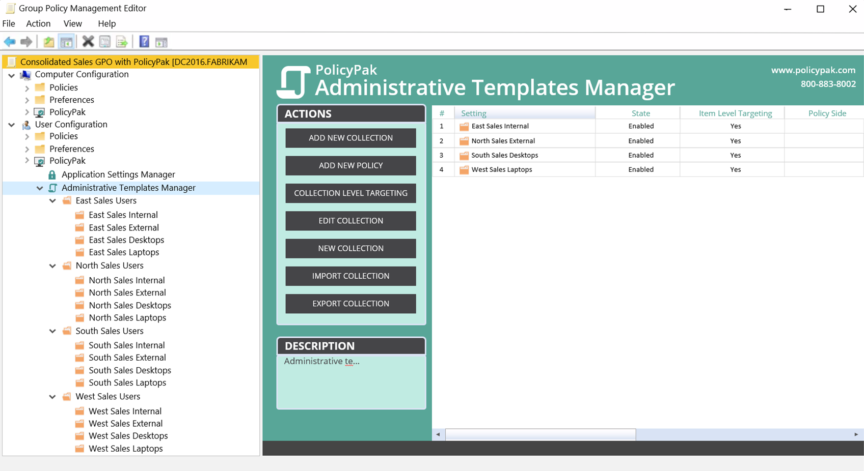The height and width of the screenshot is (471, 864).
Task: Click the Delete X toolbar icon
Action: click(88, 41)
